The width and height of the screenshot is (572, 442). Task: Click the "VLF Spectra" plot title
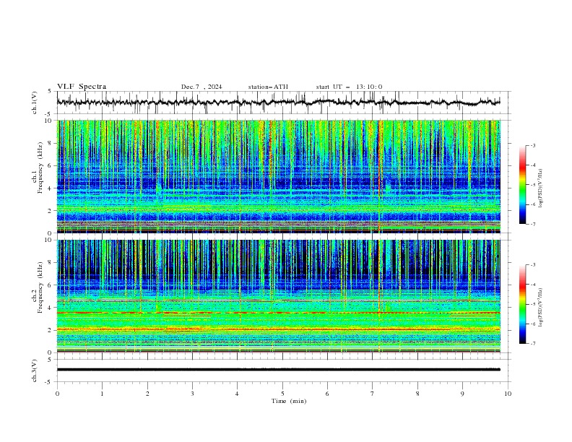[x=82, y=87]
